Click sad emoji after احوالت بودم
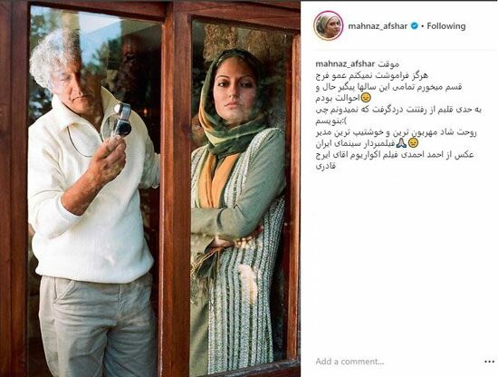The height and width of the screenshot is (377, 498). [367, 98]
